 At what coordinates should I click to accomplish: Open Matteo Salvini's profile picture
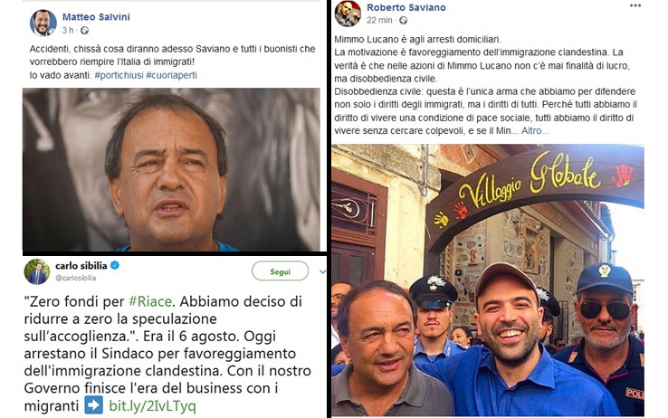click(43, 23)
